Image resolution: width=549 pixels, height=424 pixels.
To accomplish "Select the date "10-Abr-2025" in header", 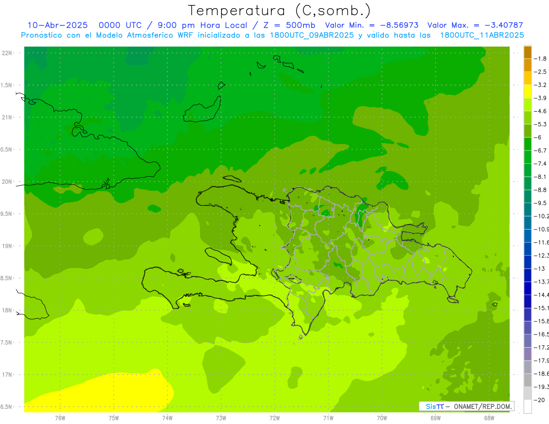I will (x=57, y=25).
